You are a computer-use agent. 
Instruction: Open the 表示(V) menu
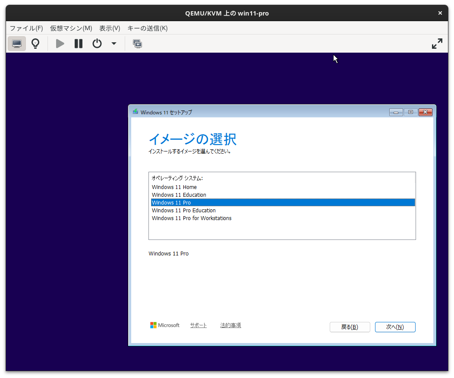[109, 28]
